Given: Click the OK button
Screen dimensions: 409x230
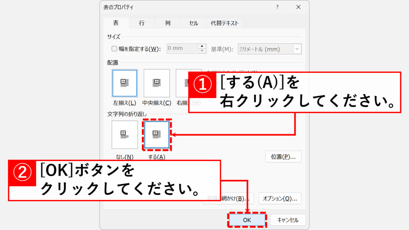Looking at the screenshot, I should click(x=248, y=220).
